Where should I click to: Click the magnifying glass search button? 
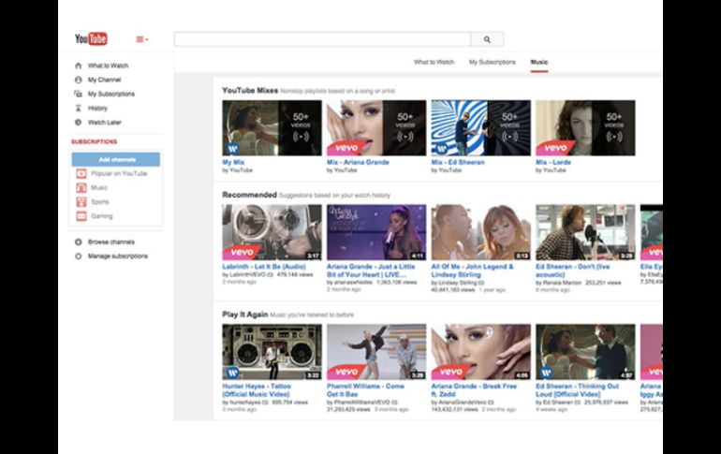pyautogui.click(x=487, y=39)
